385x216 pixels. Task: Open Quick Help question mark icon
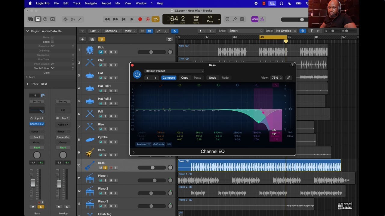click(x=45, y=19)
